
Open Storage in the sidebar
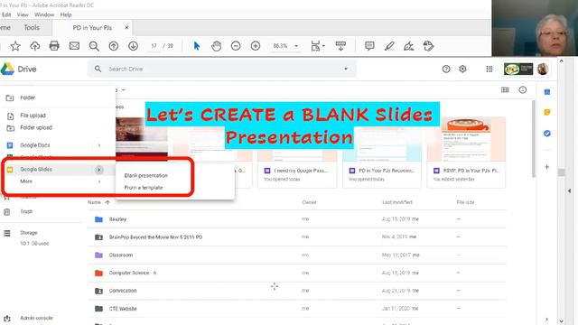tap(29, 233)
